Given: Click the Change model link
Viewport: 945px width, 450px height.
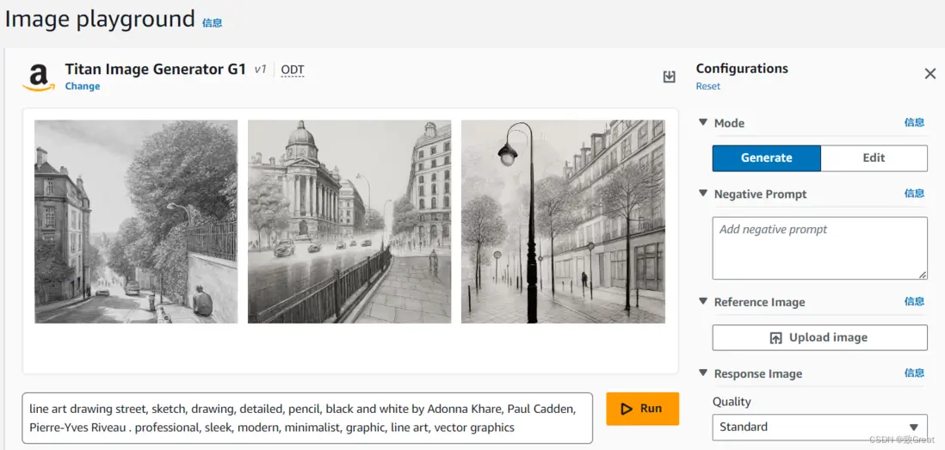Looking at the screenshot, I should point(83,86).
